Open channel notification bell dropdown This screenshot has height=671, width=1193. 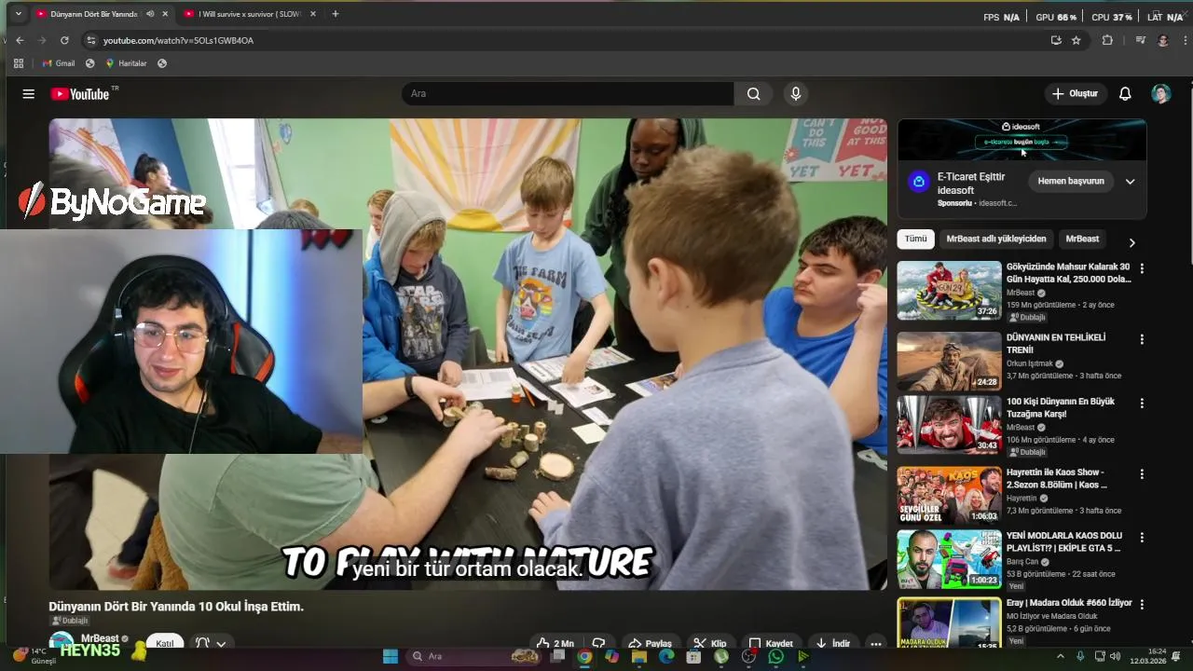coord(211,643)
